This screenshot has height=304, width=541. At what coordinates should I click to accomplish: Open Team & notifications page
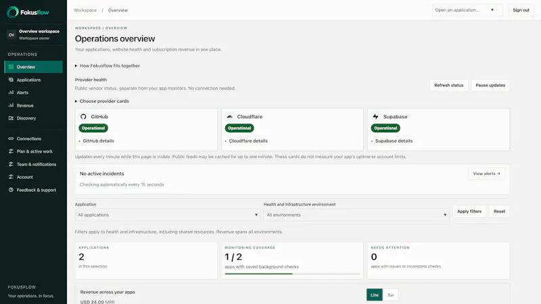(x=33, y=164)
